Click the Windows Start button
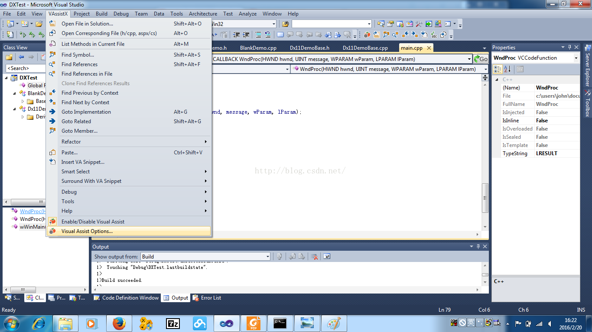 tap(10, 323)
